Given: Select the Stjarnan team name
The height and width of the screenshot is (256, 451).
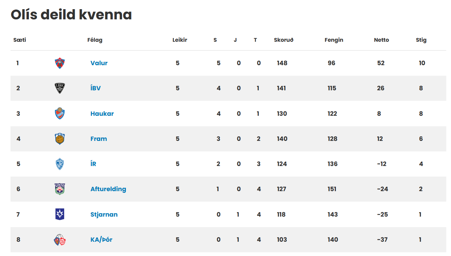Looking at the screenshot, I should (x=104, y=215).
